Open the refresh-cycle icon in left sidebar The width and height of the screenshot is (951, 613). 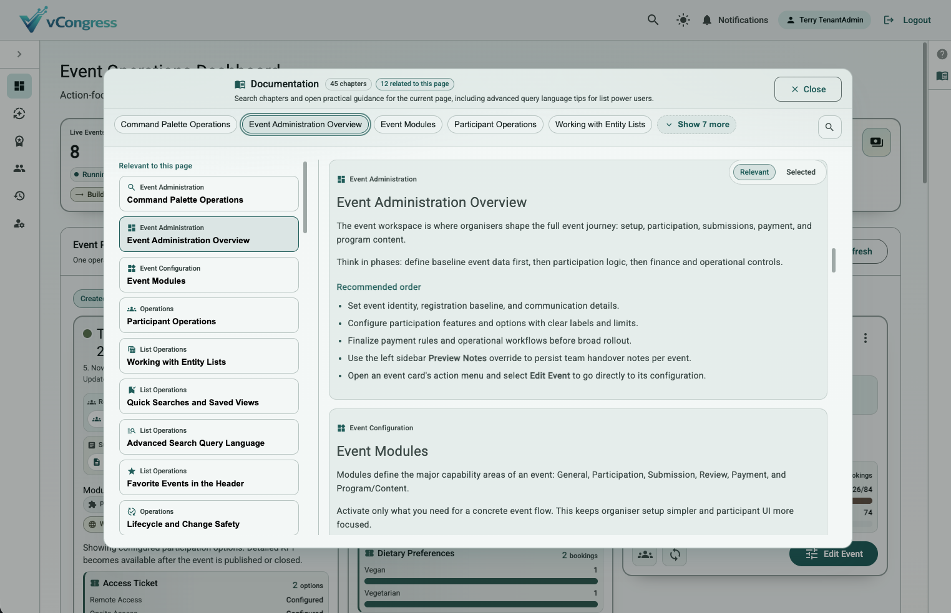[x=19, y=113]
